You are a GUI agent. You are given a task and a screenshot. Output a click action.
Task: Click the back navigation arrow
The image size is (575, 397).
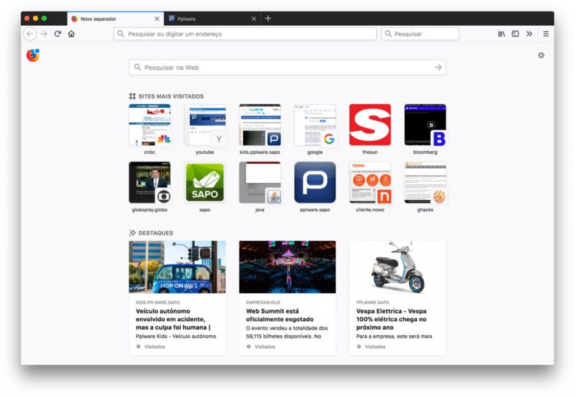click(29, 34)
